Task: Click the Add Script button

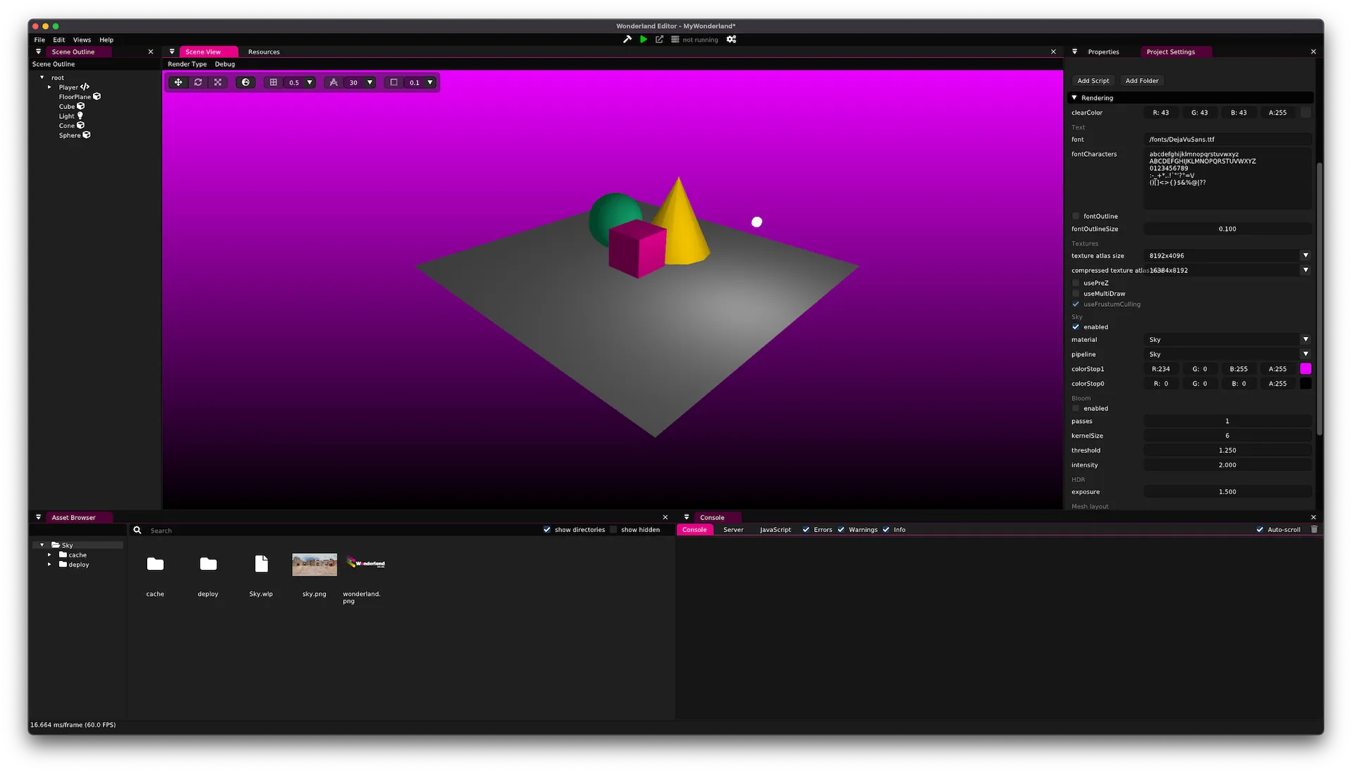Action: [x=1093, y=80]
